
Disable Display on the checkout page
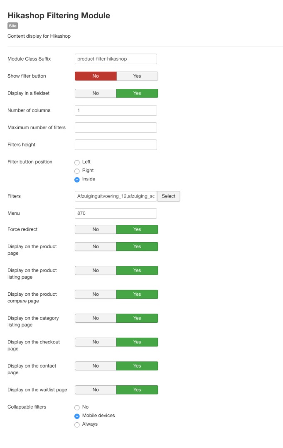click(x=96, y=342)
